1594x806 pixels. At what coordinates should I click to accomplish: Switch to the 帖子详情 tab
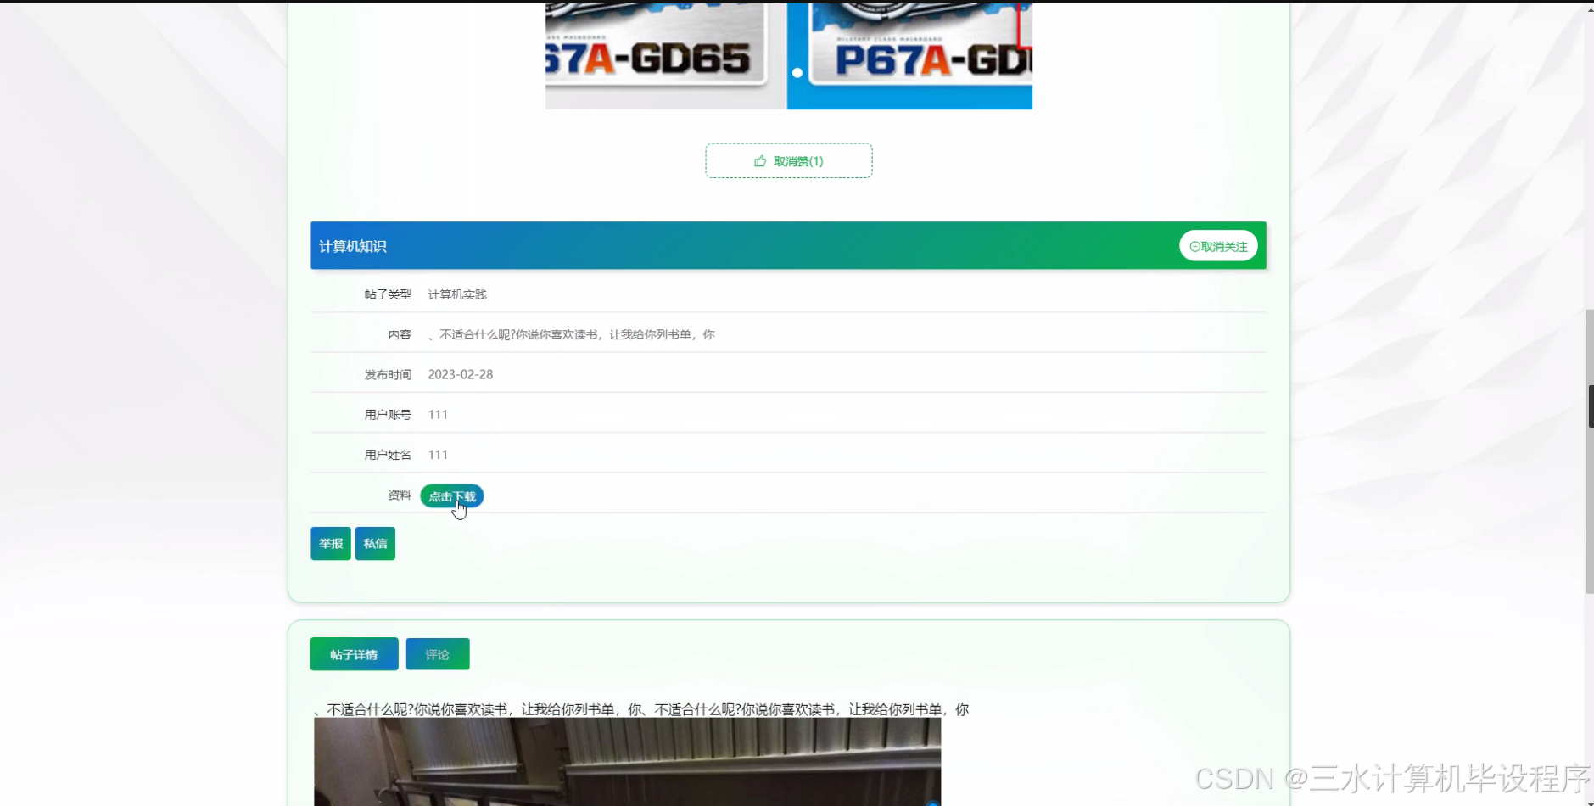[354, 653]
